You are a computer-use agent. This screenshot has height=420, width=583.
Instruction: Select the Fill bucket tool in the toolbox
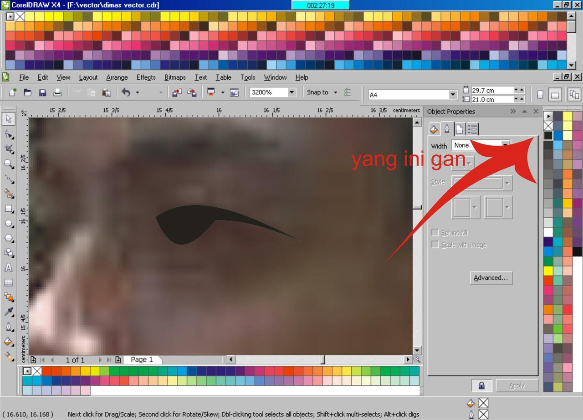point(9,342)
